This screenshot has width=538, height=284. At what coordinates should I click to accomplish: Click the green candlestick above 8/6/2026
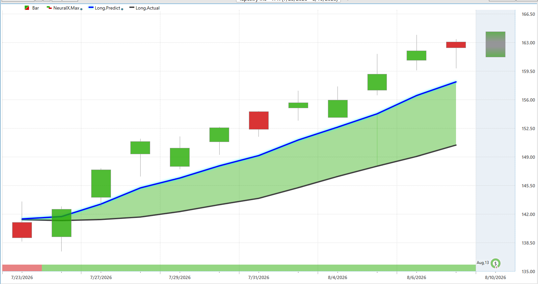pyautogui.click(x=417, y=56)
